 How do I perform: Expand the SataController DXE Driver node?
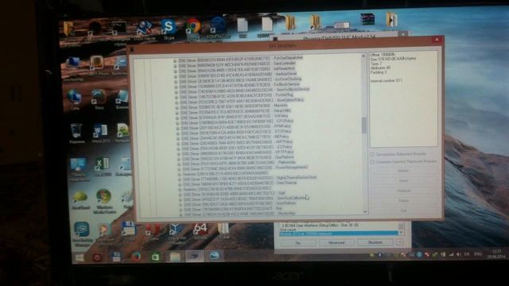click(175, 66)
